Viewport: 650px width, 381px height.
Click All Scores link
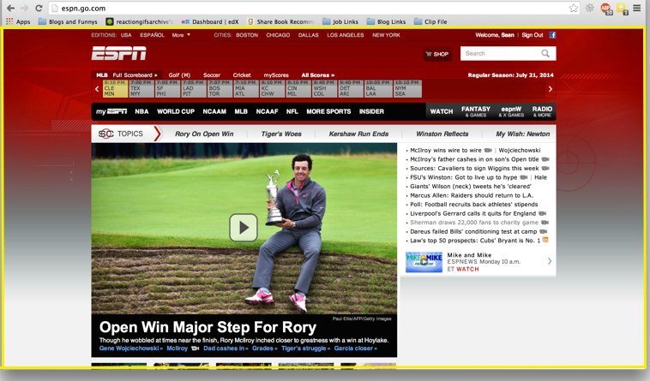click(x=318, y=74)
